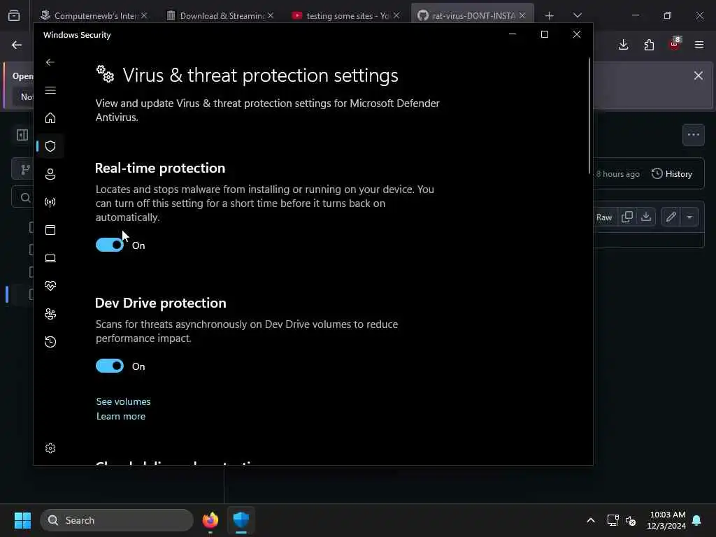Image resolution: width=716 pixels, height=537 pixels.
Task: Open Windows Security settings gear
Action: tap(50, 448)
